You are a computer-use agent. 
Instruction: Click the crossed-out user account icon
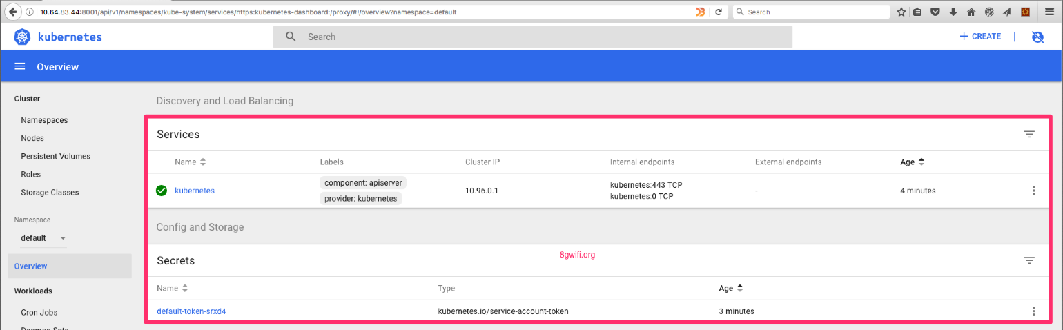[1037, 37]
